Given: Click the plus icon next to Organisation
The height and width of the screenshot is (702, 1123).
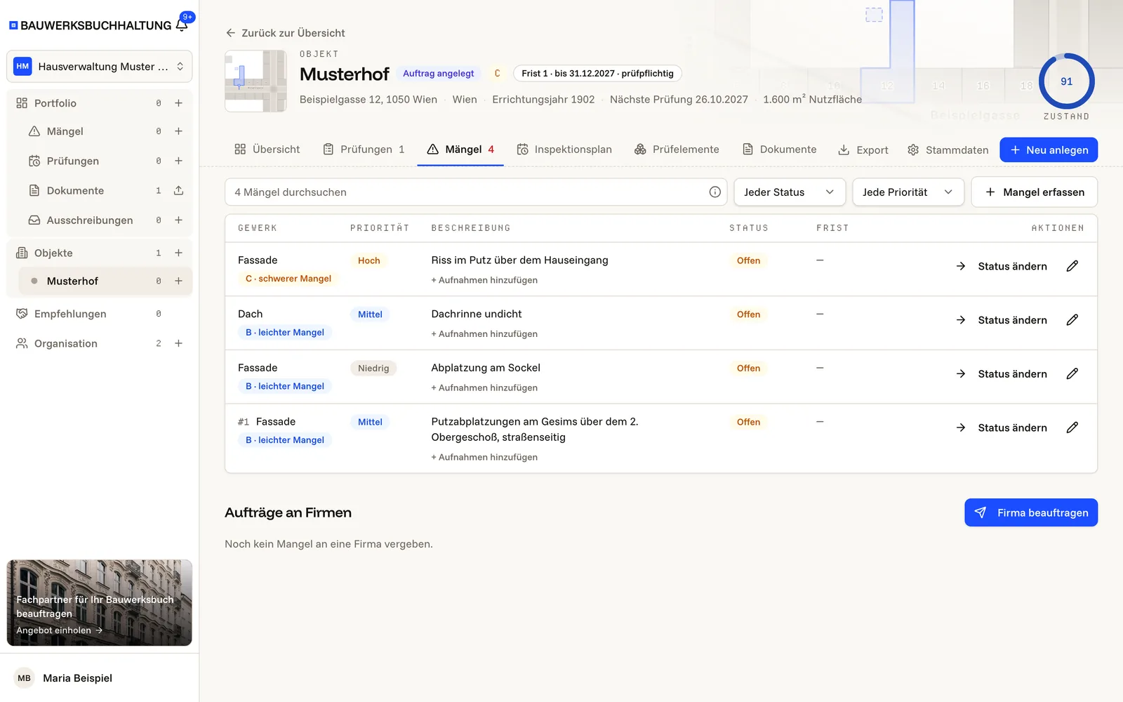Looking at the screenshot, I should click(x=178, y=343).
